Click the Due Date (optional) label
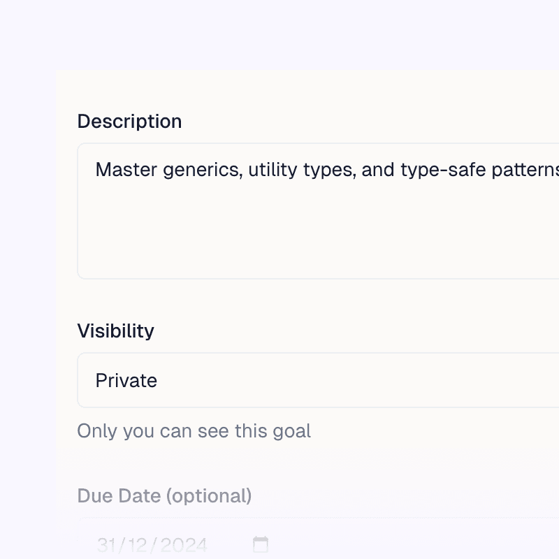 click(164, 495)
